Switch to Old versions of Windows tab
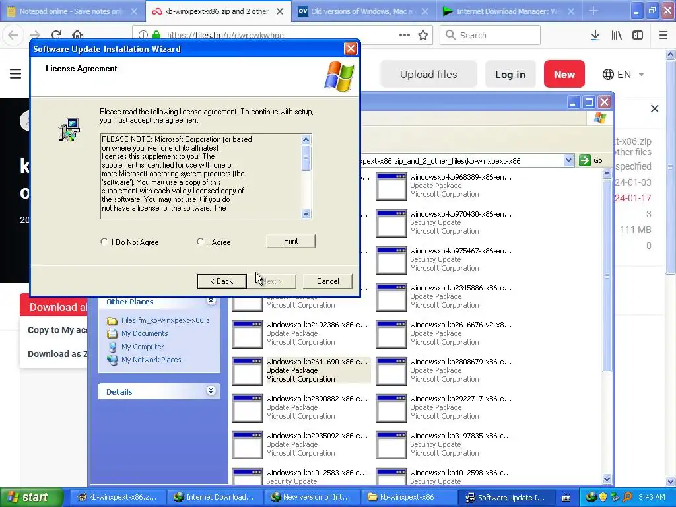This screenshot has width=676, height=507. (x=364, y=11)
